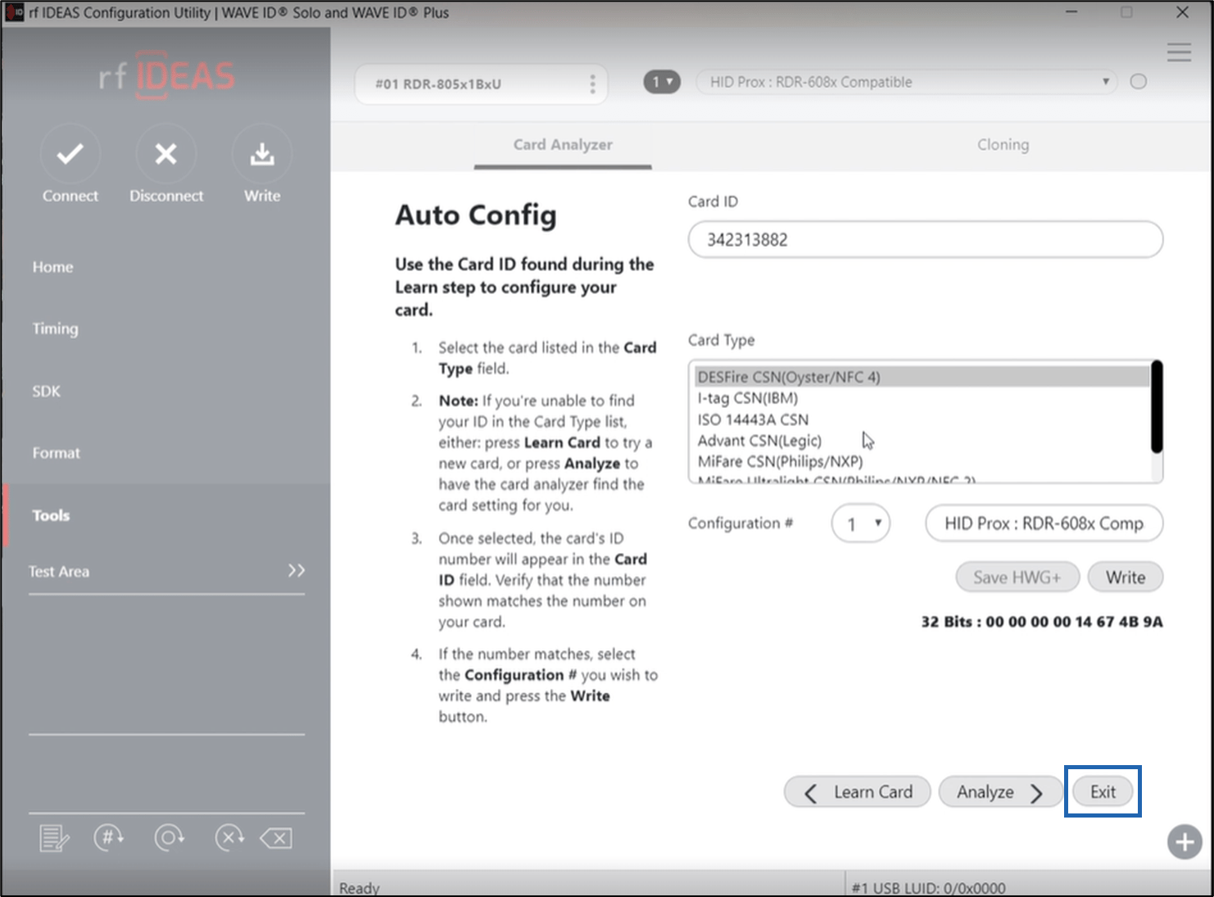Click the Write download icon in sidebar
The height and width of the screenshot is (897, 1214).
point(262,153)
